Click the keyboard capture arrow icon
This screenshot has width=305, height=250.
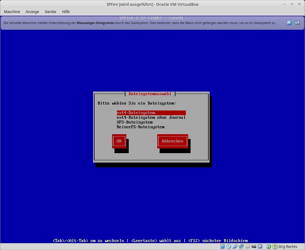pos(275,246)
